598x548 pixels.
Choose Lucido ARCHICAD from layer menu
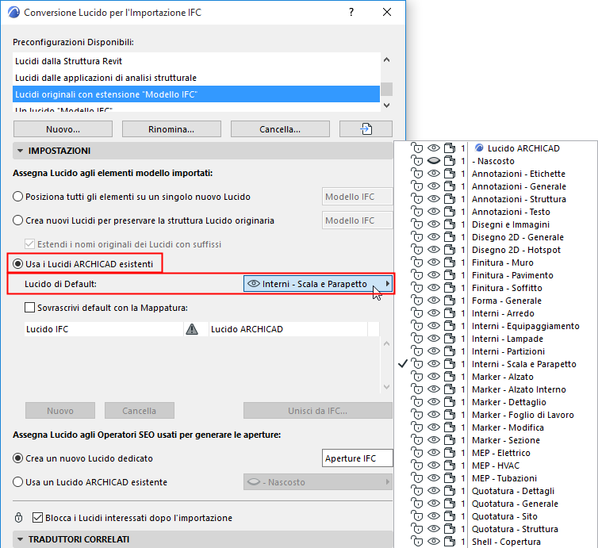point(523,148)
